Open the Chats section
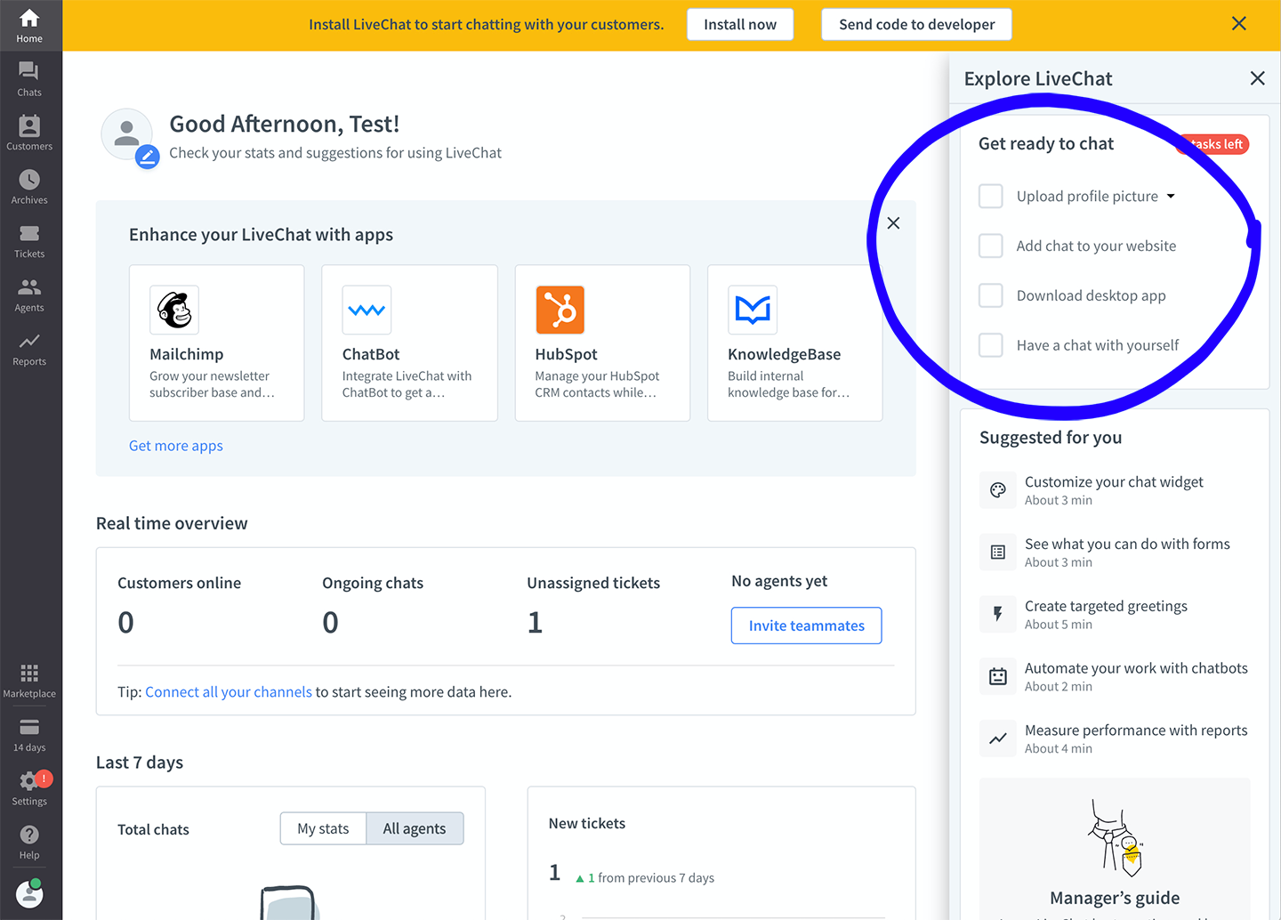The image size is (1281, 920). coord(29,79)
